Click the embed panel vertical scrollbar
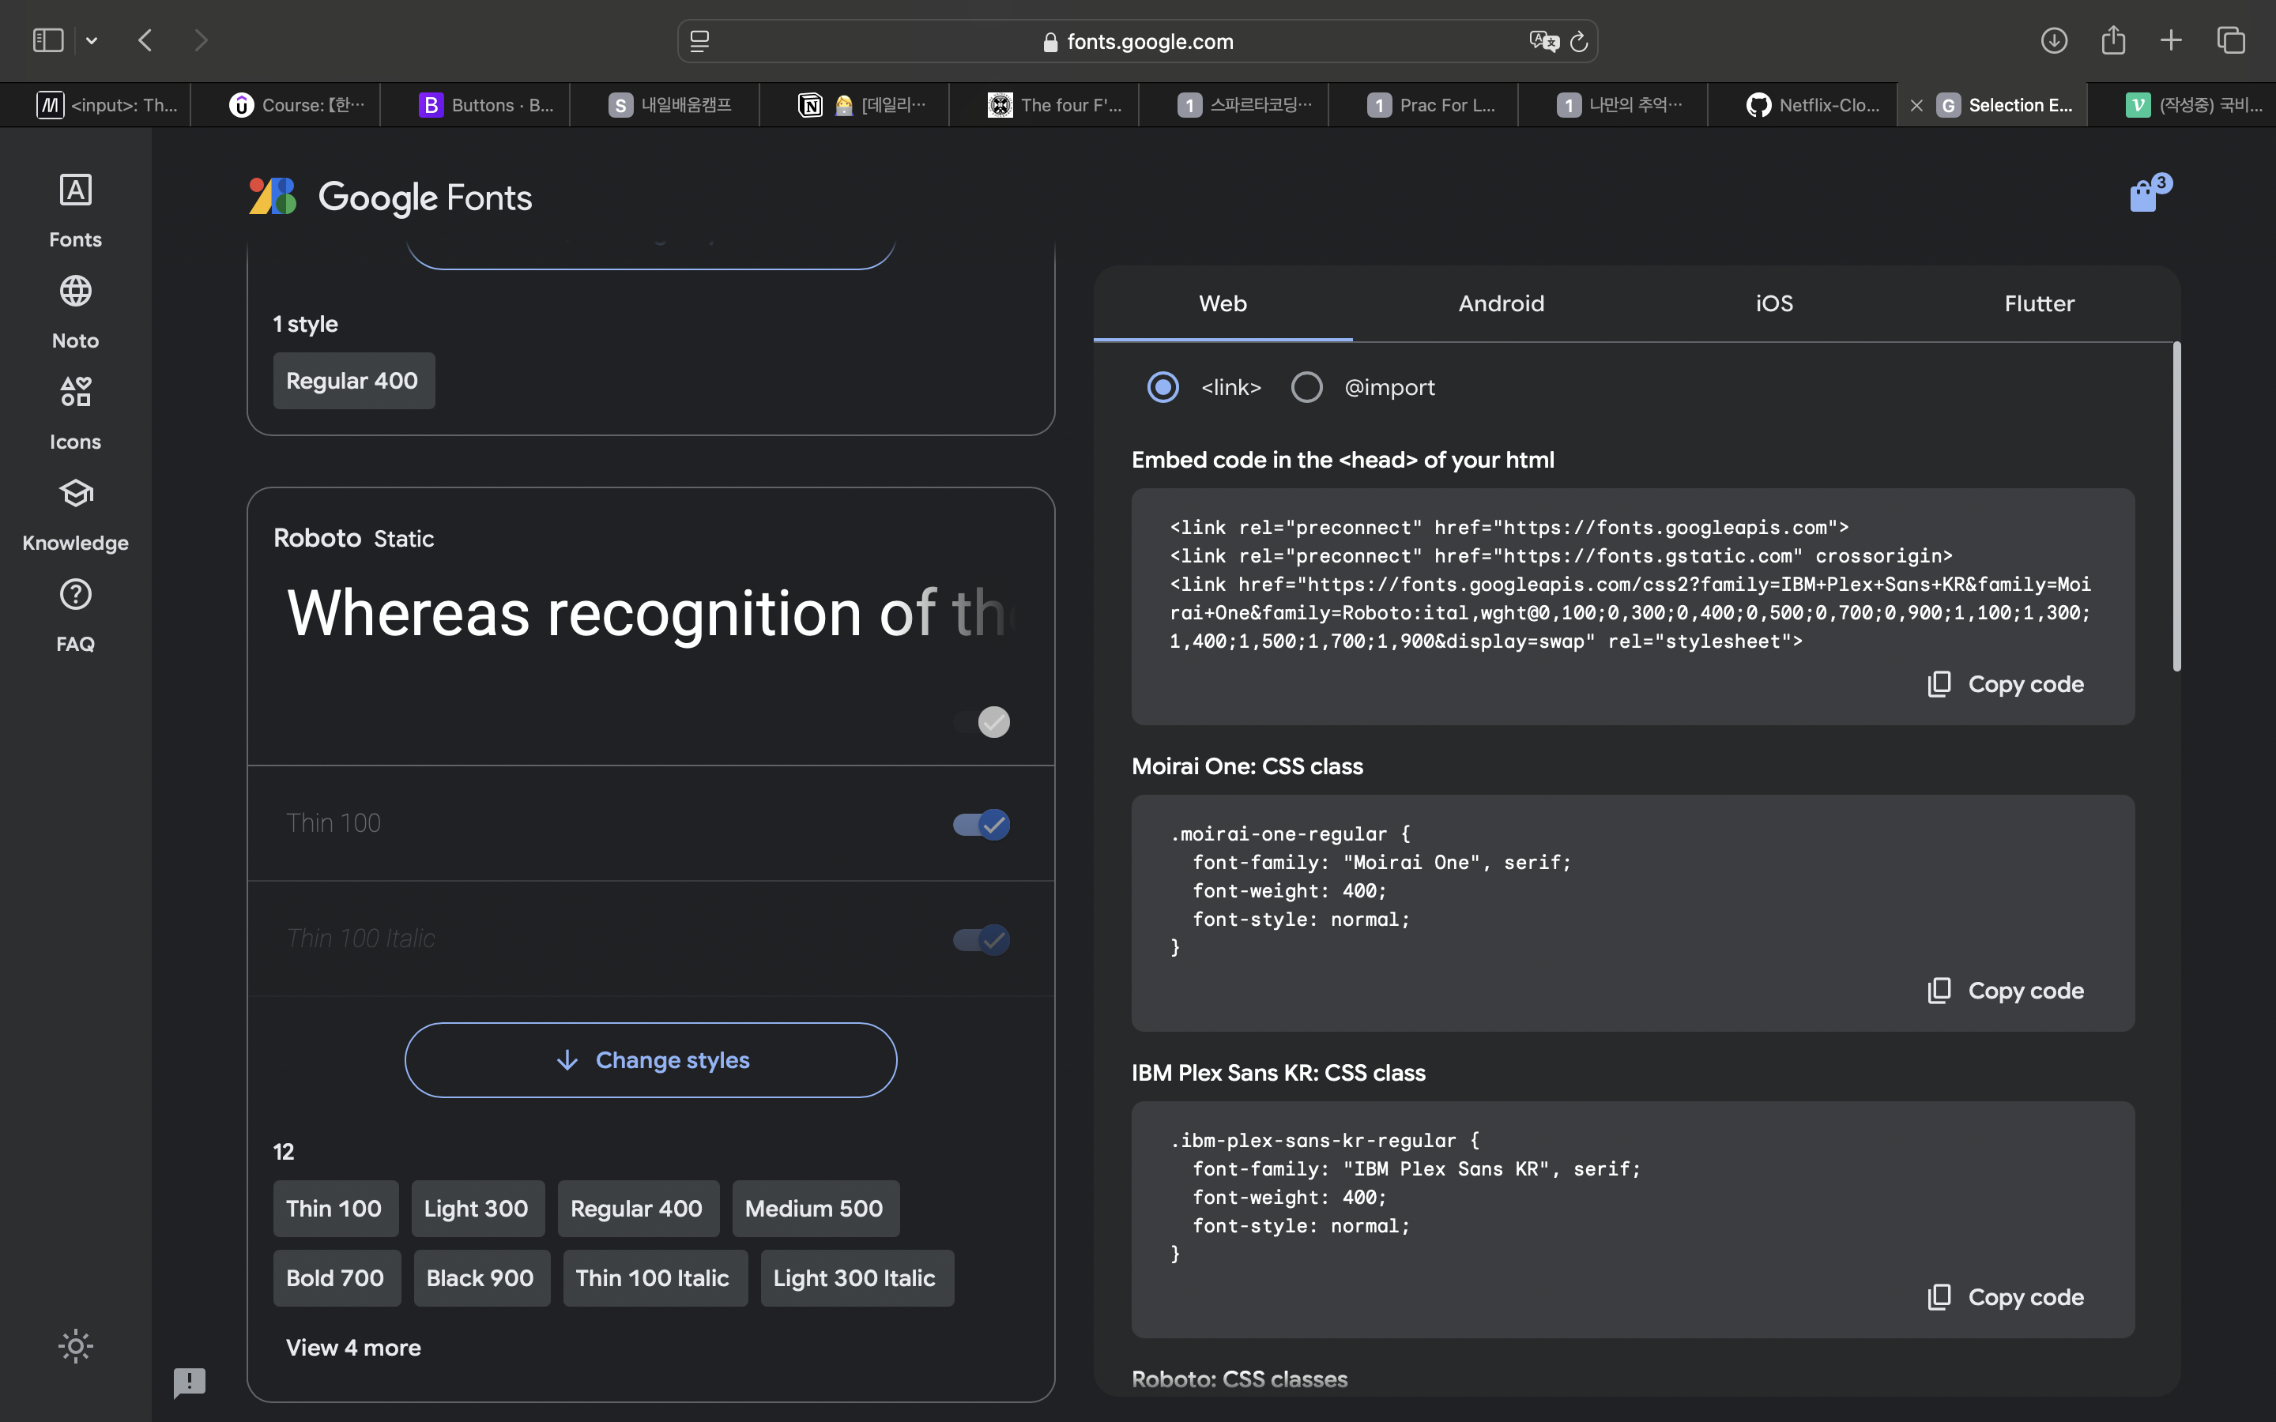This screenshot has width=2276, height=1422. [x=2176, y=508]
